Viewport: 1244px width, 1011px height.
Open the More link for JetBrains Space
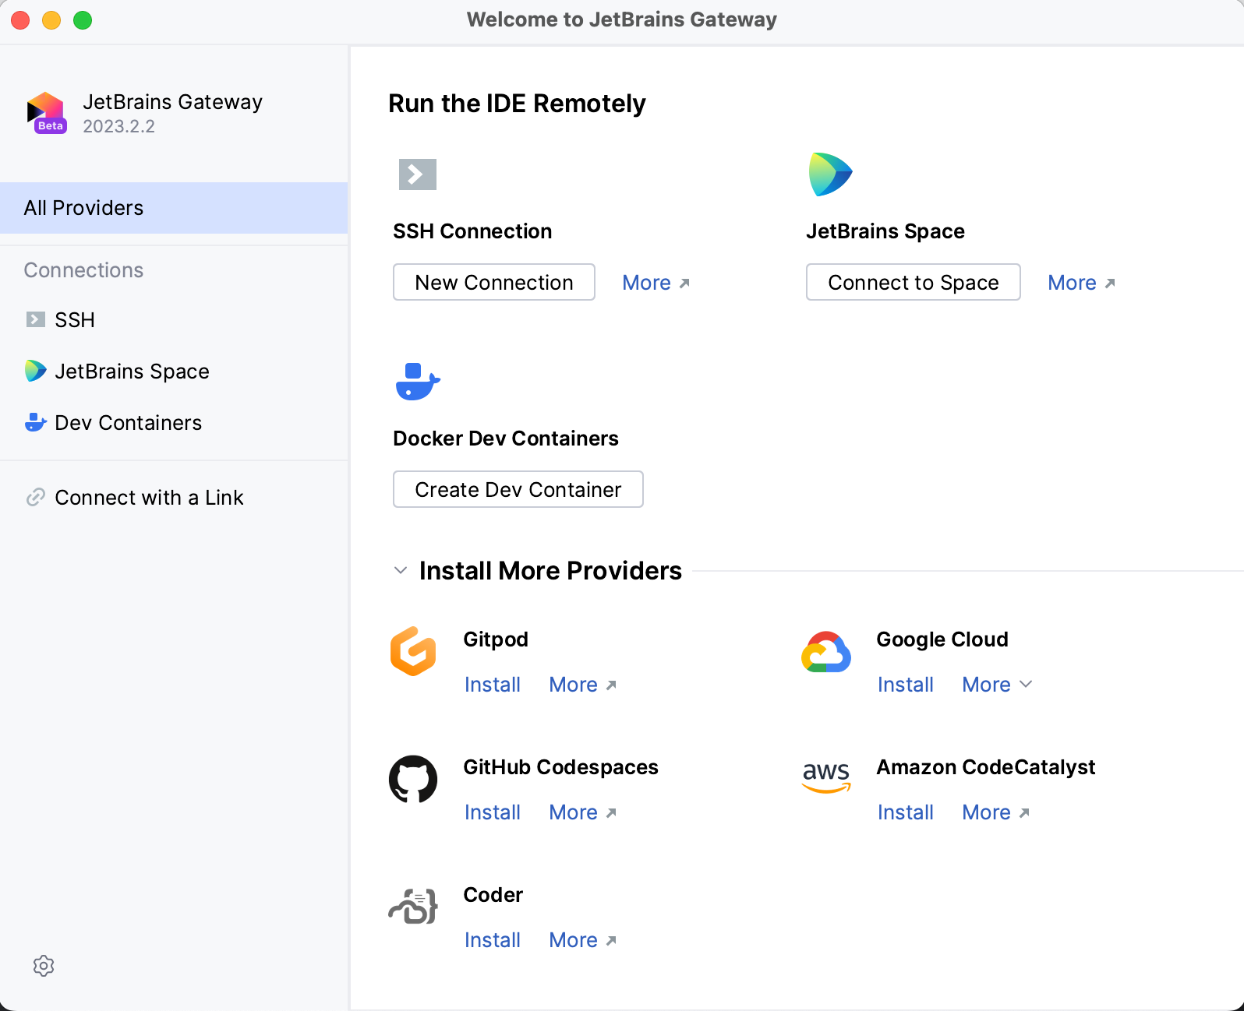pyautogui.click(x=1082, y=283)
